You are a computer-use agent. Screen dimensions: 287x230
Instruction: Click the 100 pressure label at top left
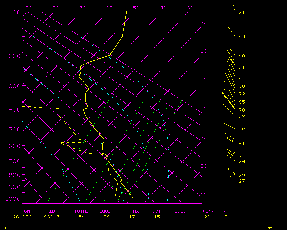click(15, 12)
